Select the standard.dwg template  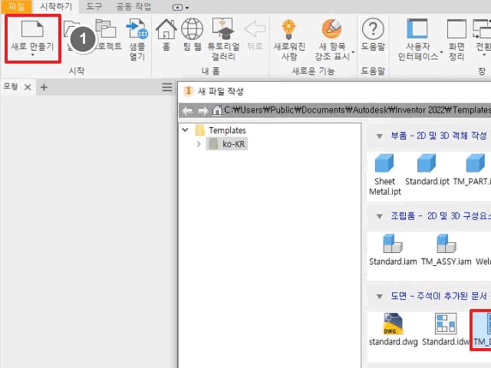(394, 330)
